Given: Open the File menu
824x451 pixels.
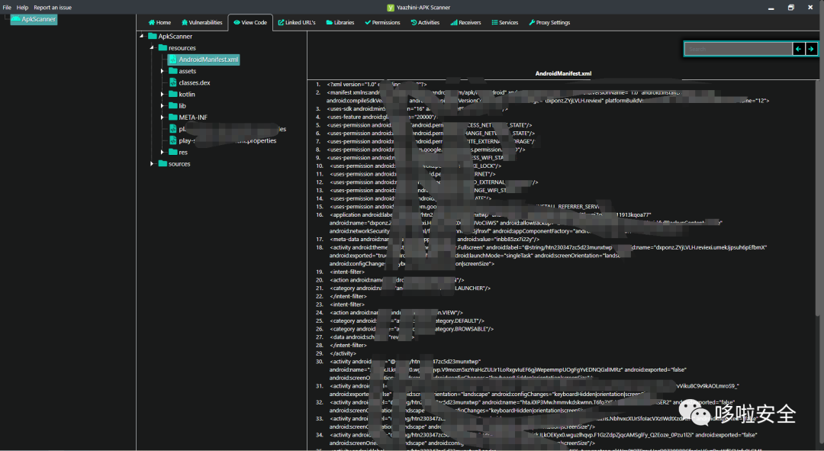Looking at the screenshot, I should (7, 8).
